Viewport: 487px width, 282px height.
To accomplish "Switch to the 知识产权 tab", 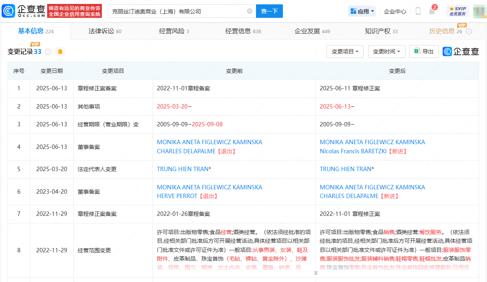I will (381, 31).
